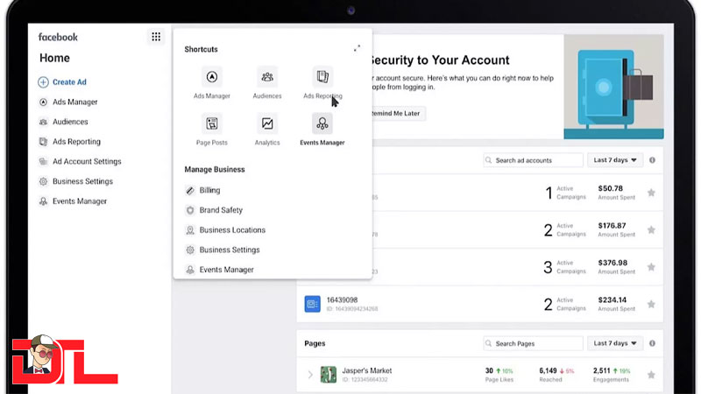
Task: Open Audiences shortcut icon
Action: pyautogui.click(x=267, y=77)
